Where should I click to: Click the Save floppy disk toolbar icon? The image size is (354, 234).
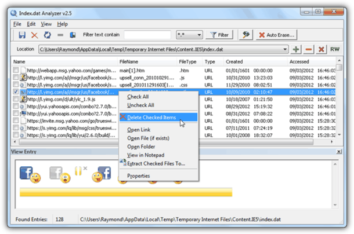pos(22,35)
